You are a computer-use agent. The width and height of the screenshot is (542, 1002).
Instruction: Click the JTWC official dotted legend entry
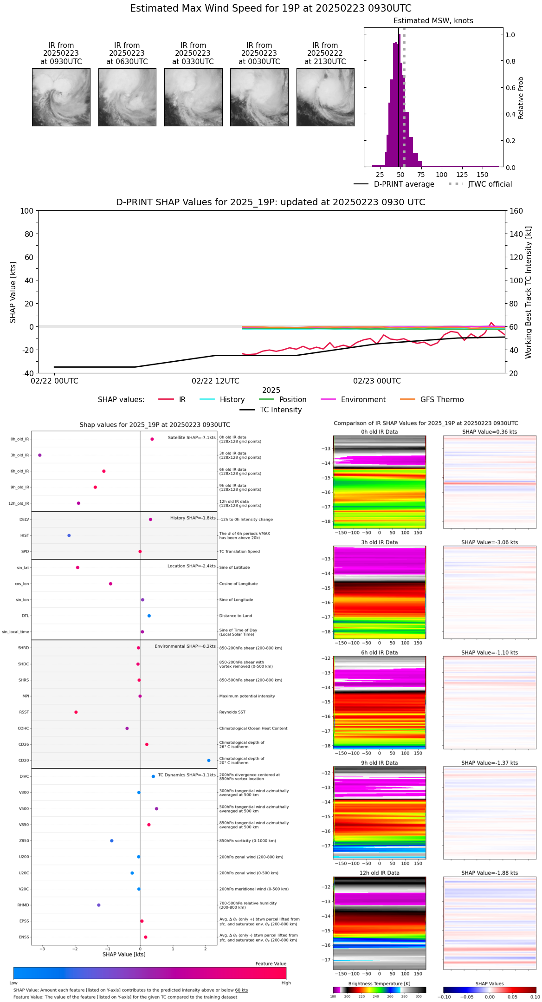pyautogui.click(x=480, y=184)
